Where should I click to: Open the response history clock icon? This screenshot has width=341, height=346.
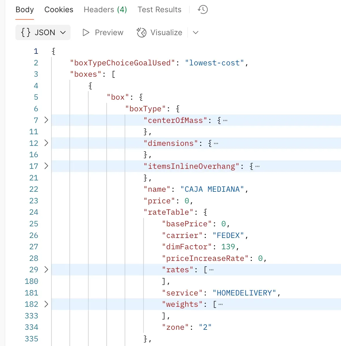coord(203,10)
